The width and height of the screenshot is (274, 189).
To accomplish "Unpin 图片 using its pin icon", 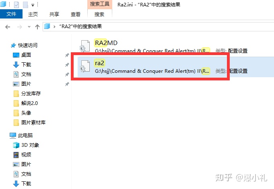I will 67,84.
